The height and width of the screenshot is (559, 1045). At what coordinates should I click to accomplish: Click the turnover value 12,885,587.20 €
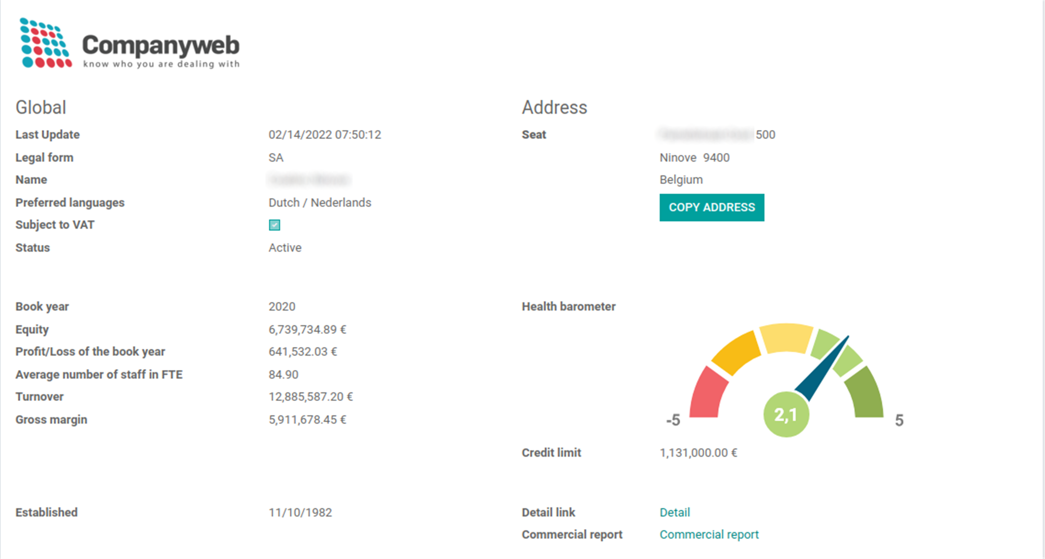310,397
